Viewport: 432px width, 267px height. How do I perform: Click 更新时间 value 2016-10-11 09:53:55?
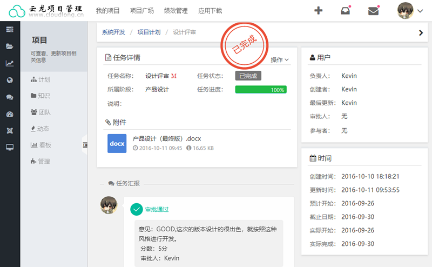tap(370, 190)
